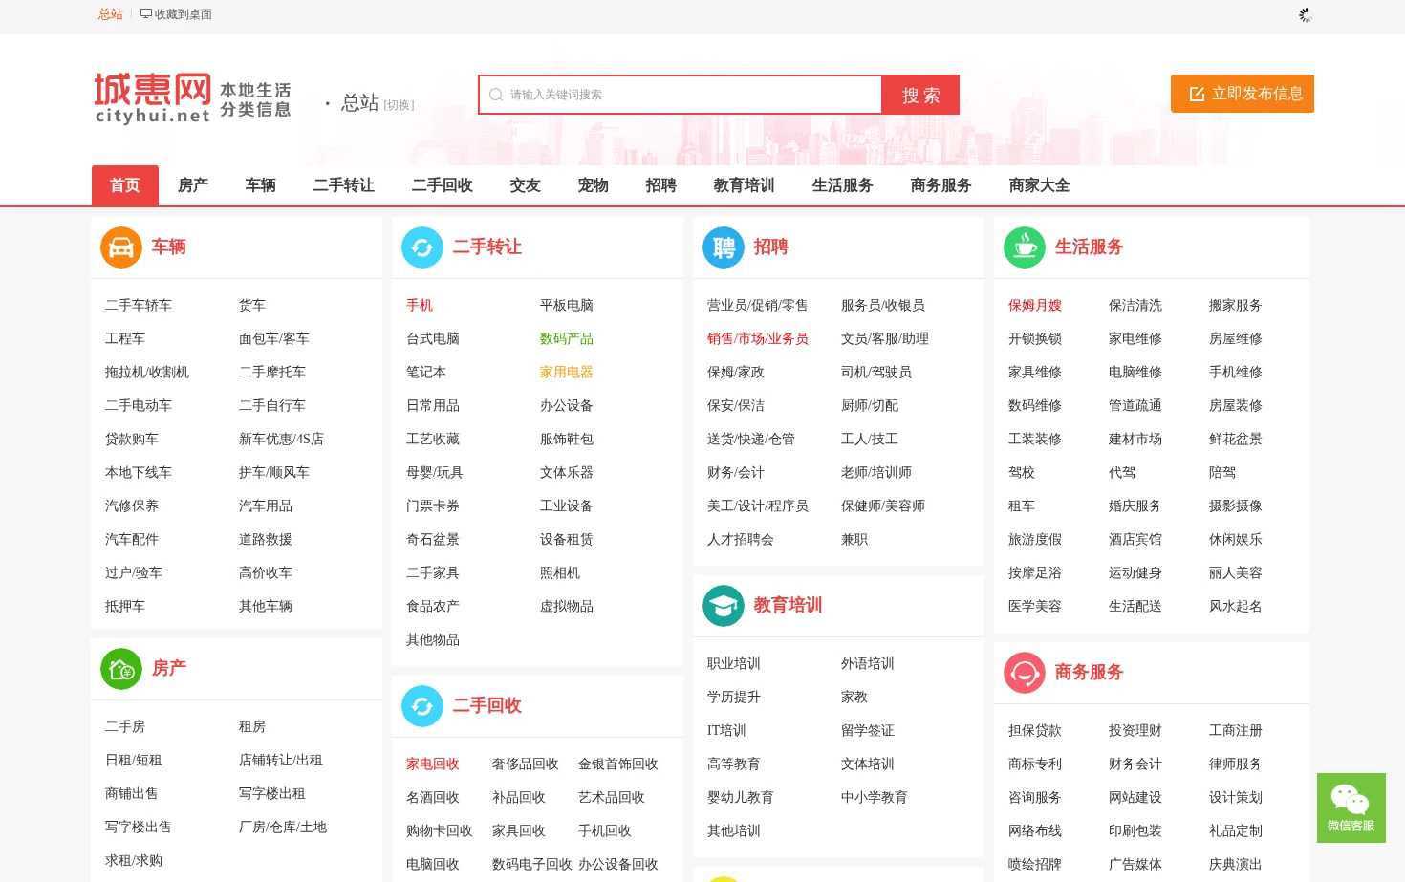The width and height of the screenshot is (1405, 882).
Task: Open the 交友 navigation tab
Action: tap(526, 185)
